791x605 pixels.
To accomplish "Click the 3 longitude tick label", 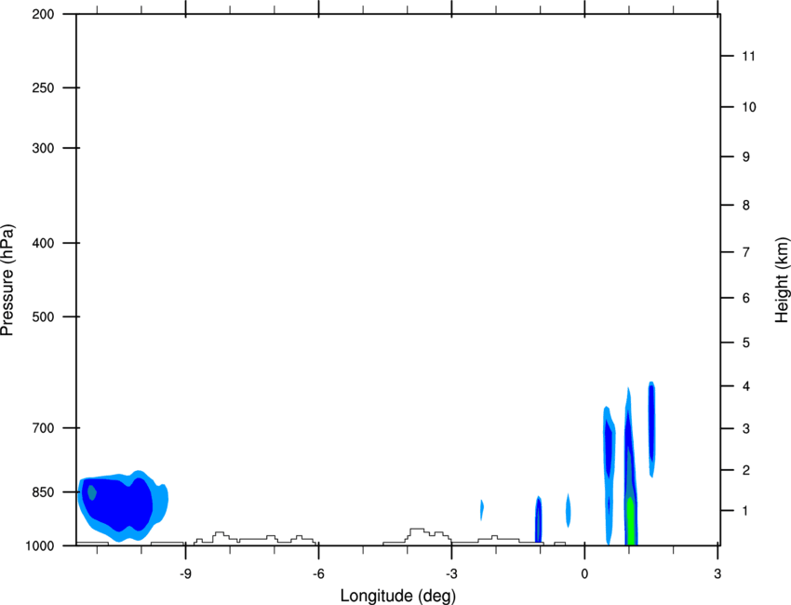I will click(x=717, y=574).
